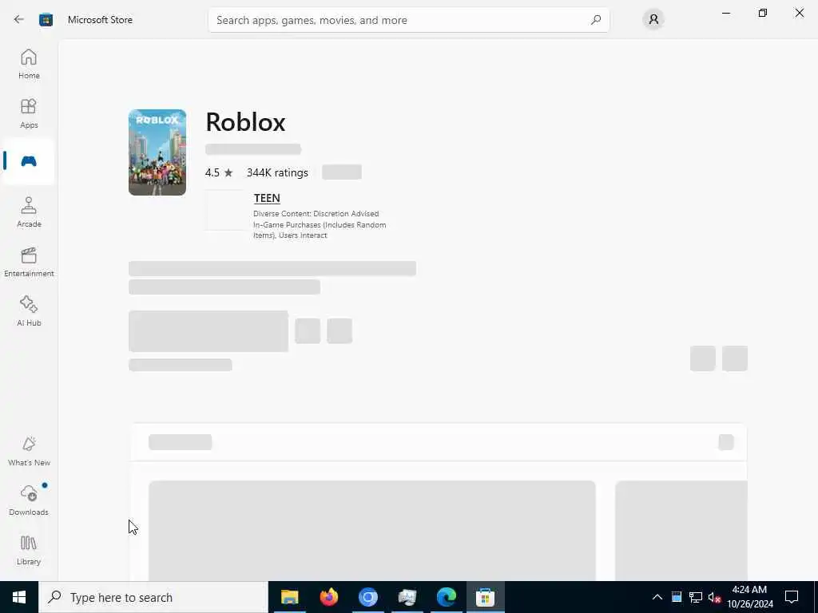Image resolution: width=818 pixels, height=613 pixels.
Task: Open the Arcade section
Action: tap(29, 212)
